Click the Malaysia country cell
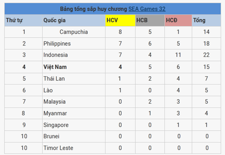Image resolution: width=225 pixels, height=155 pixels. point(54,102)
